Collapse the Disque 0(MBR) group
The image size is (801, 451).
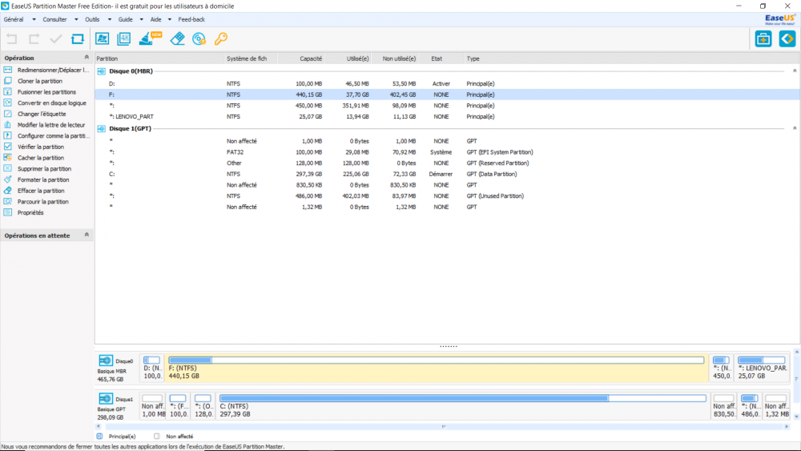795,71
